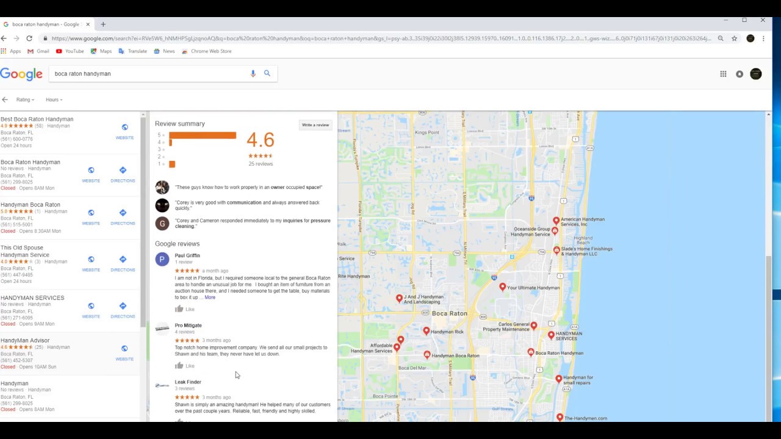The image size is (781, 439).
Task: Open the website for HandyMan Advisor
Action: point(124,353)
